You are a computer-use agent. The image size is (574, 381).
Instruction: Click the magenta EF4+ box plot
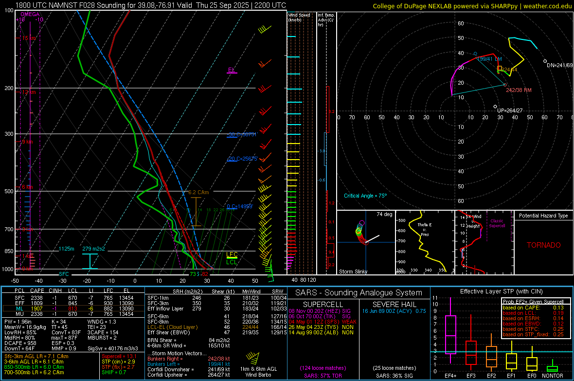(x=450, y=330)
